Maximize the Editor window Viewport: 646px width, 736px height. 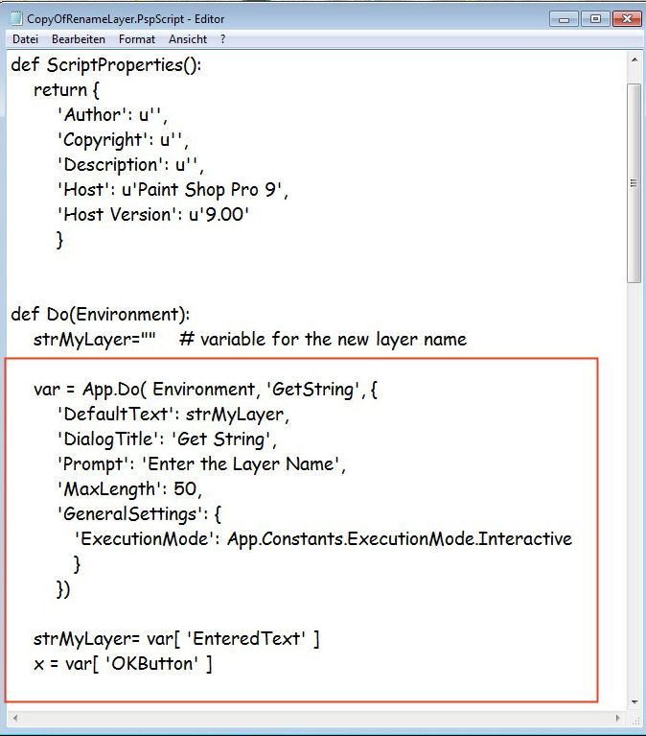pyautogui.click(x=593, y=18)
